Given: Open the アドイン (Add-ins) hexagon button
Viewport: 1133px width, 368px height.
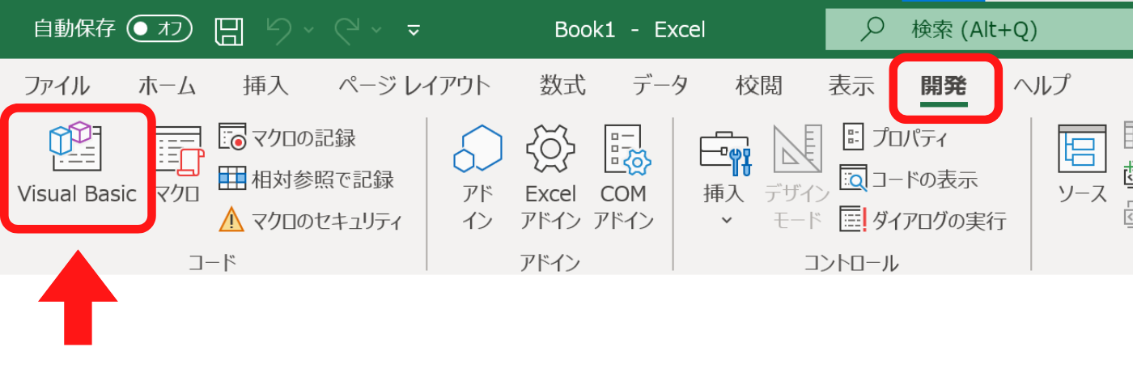Looking at the screenshot, I should click(x=477, y=176).
